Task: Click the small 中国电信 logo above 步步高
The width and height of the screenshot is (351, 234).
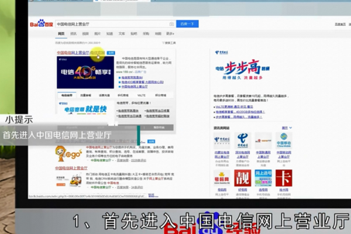Action: coord(221,53)
